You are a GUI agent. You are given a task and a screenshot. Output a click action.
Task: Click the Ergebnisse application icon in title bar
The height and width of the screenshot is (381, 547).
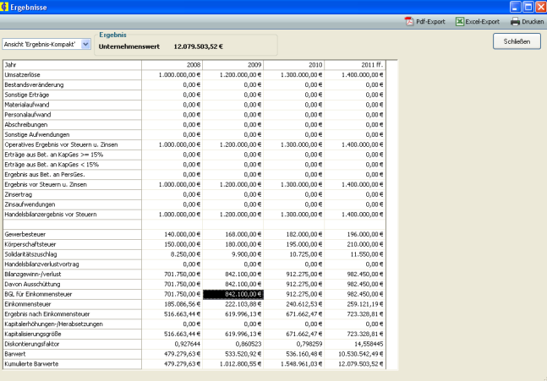click(7, 6)
